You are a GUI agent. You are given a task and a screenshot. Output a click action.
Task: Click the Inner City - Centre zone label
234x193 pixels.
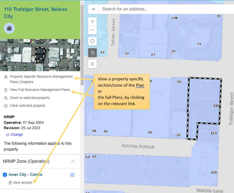25,174
